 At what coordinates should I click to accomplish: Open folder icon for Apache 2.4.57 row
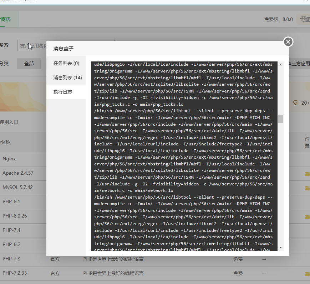click(x=307, y=174)
